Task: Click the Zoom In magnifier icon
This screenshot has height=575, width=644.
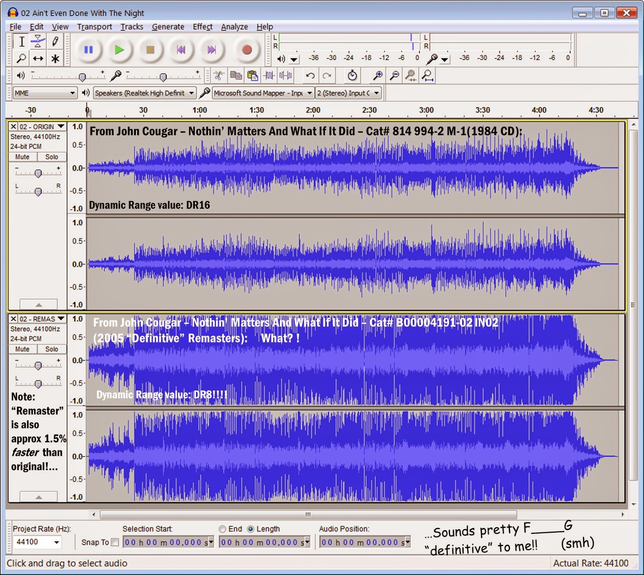Action: 378,75
